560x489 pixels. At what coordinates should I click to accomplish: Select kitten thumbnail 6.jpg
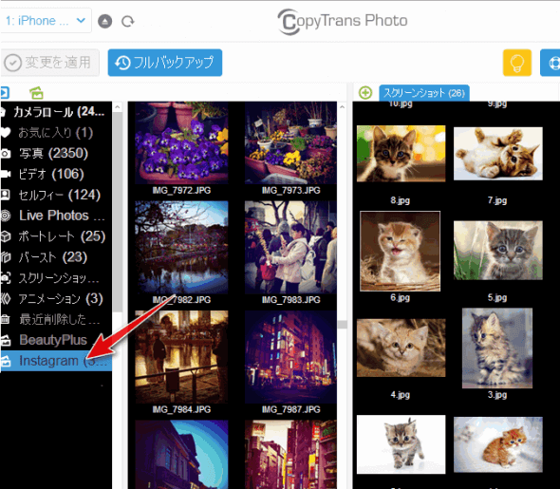click(401, 251)
